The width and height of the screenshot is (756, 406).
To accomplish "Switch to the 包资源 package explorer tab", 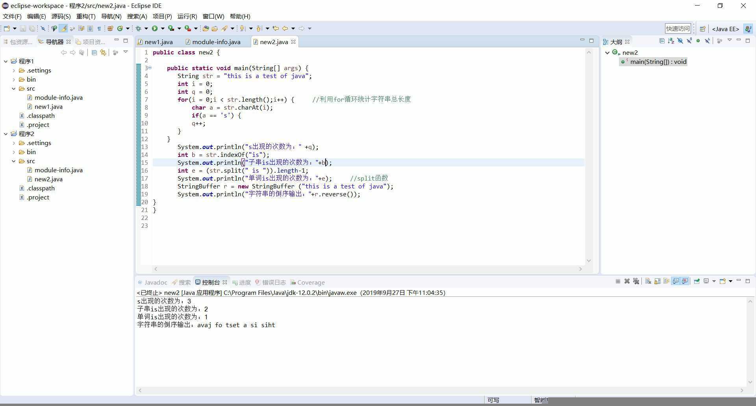I will pos(18,42).
